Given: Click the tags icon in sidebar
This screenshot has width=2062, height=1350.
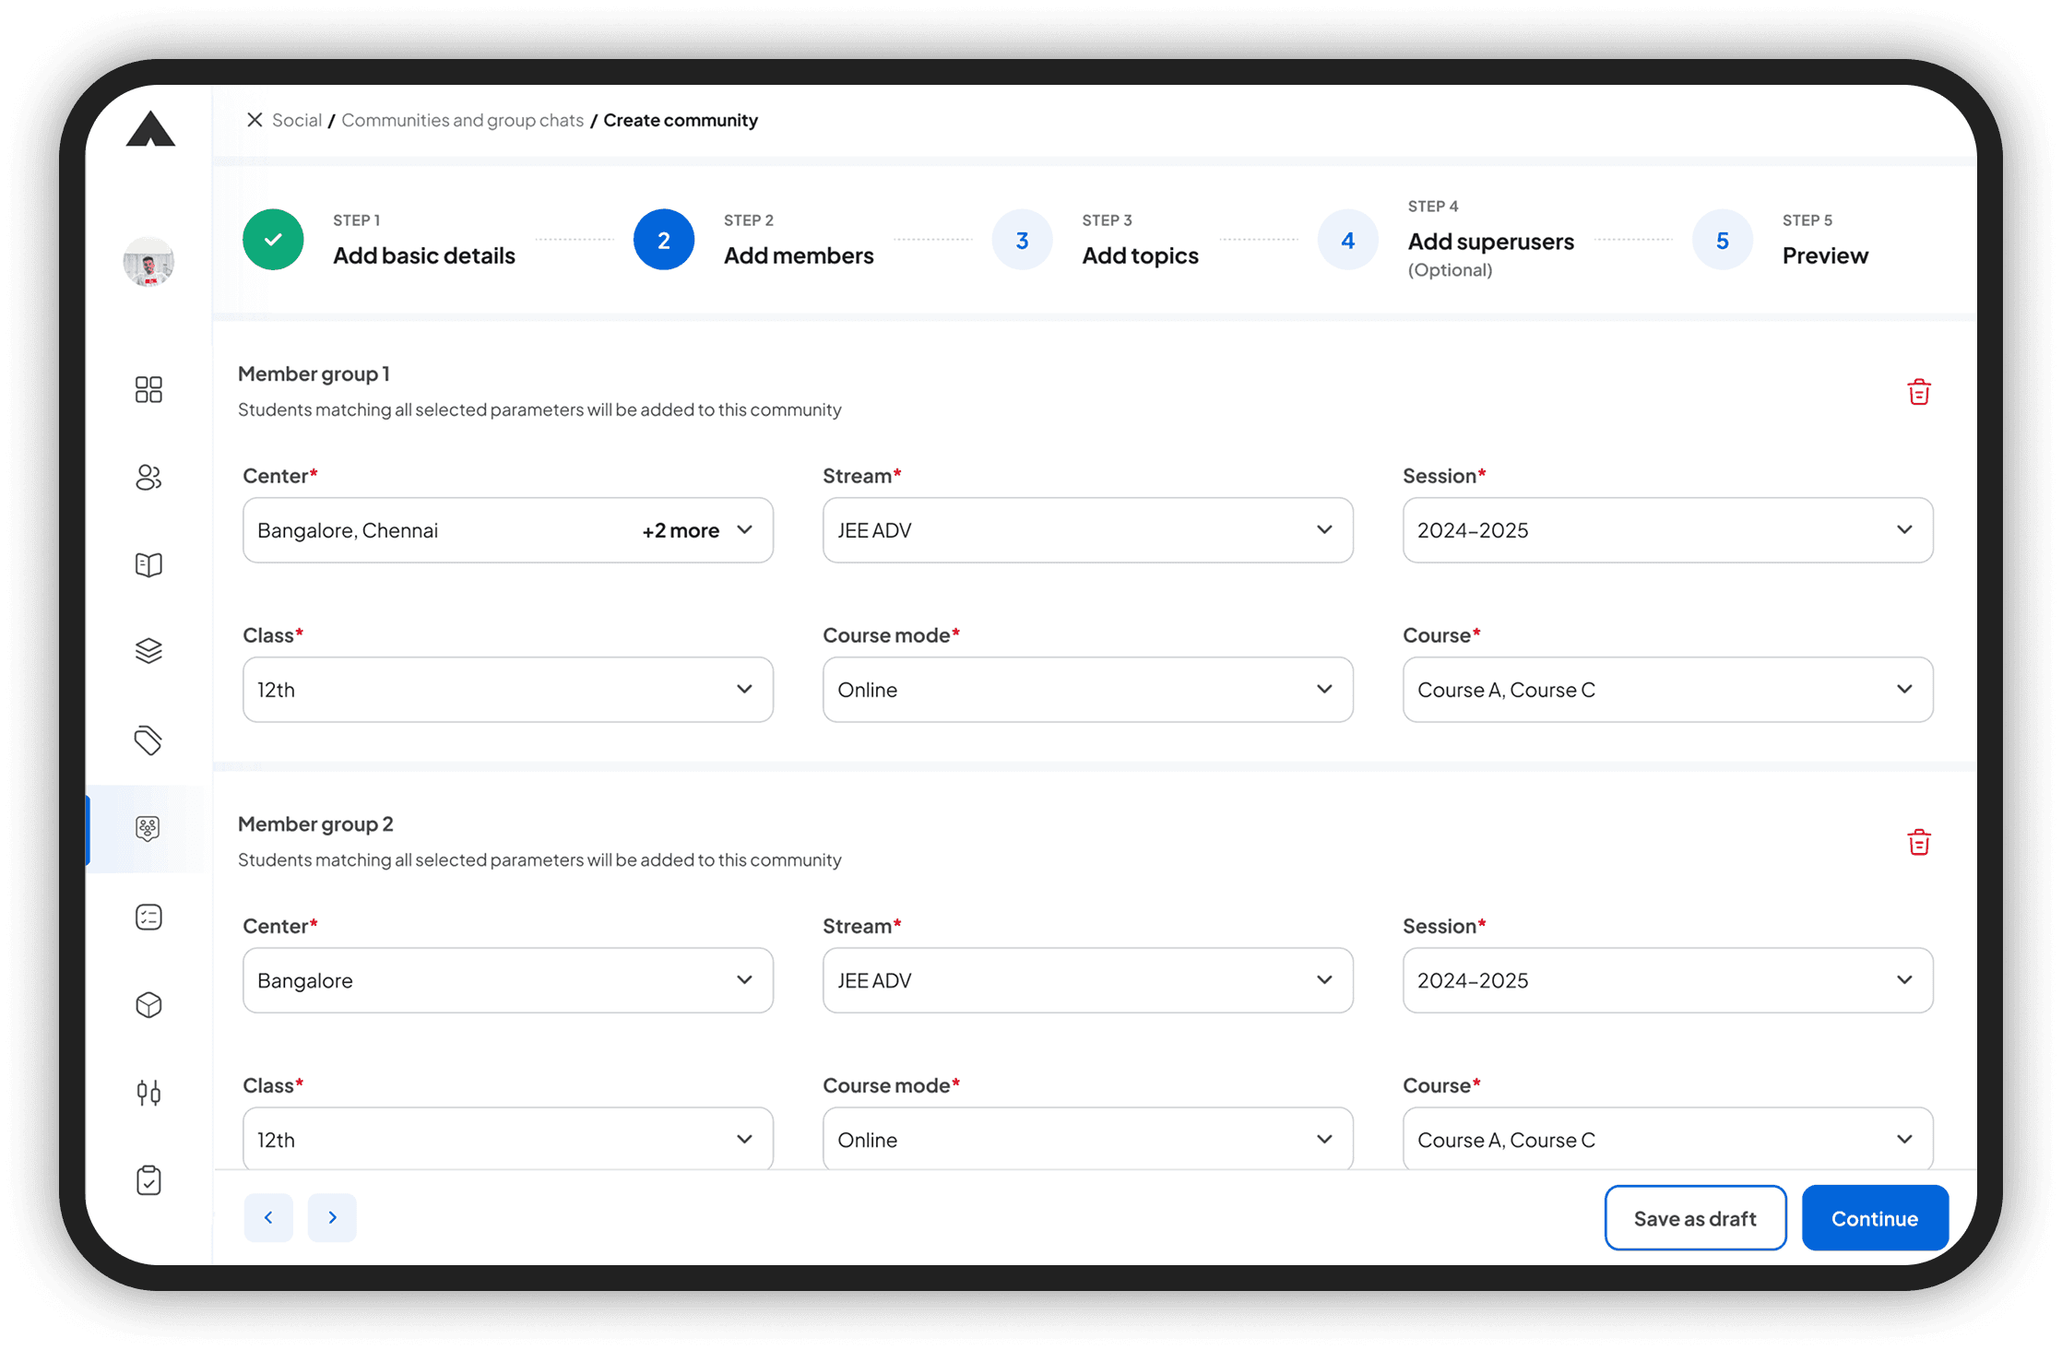Looking at the screenshot, I should (x=148, y=740).
